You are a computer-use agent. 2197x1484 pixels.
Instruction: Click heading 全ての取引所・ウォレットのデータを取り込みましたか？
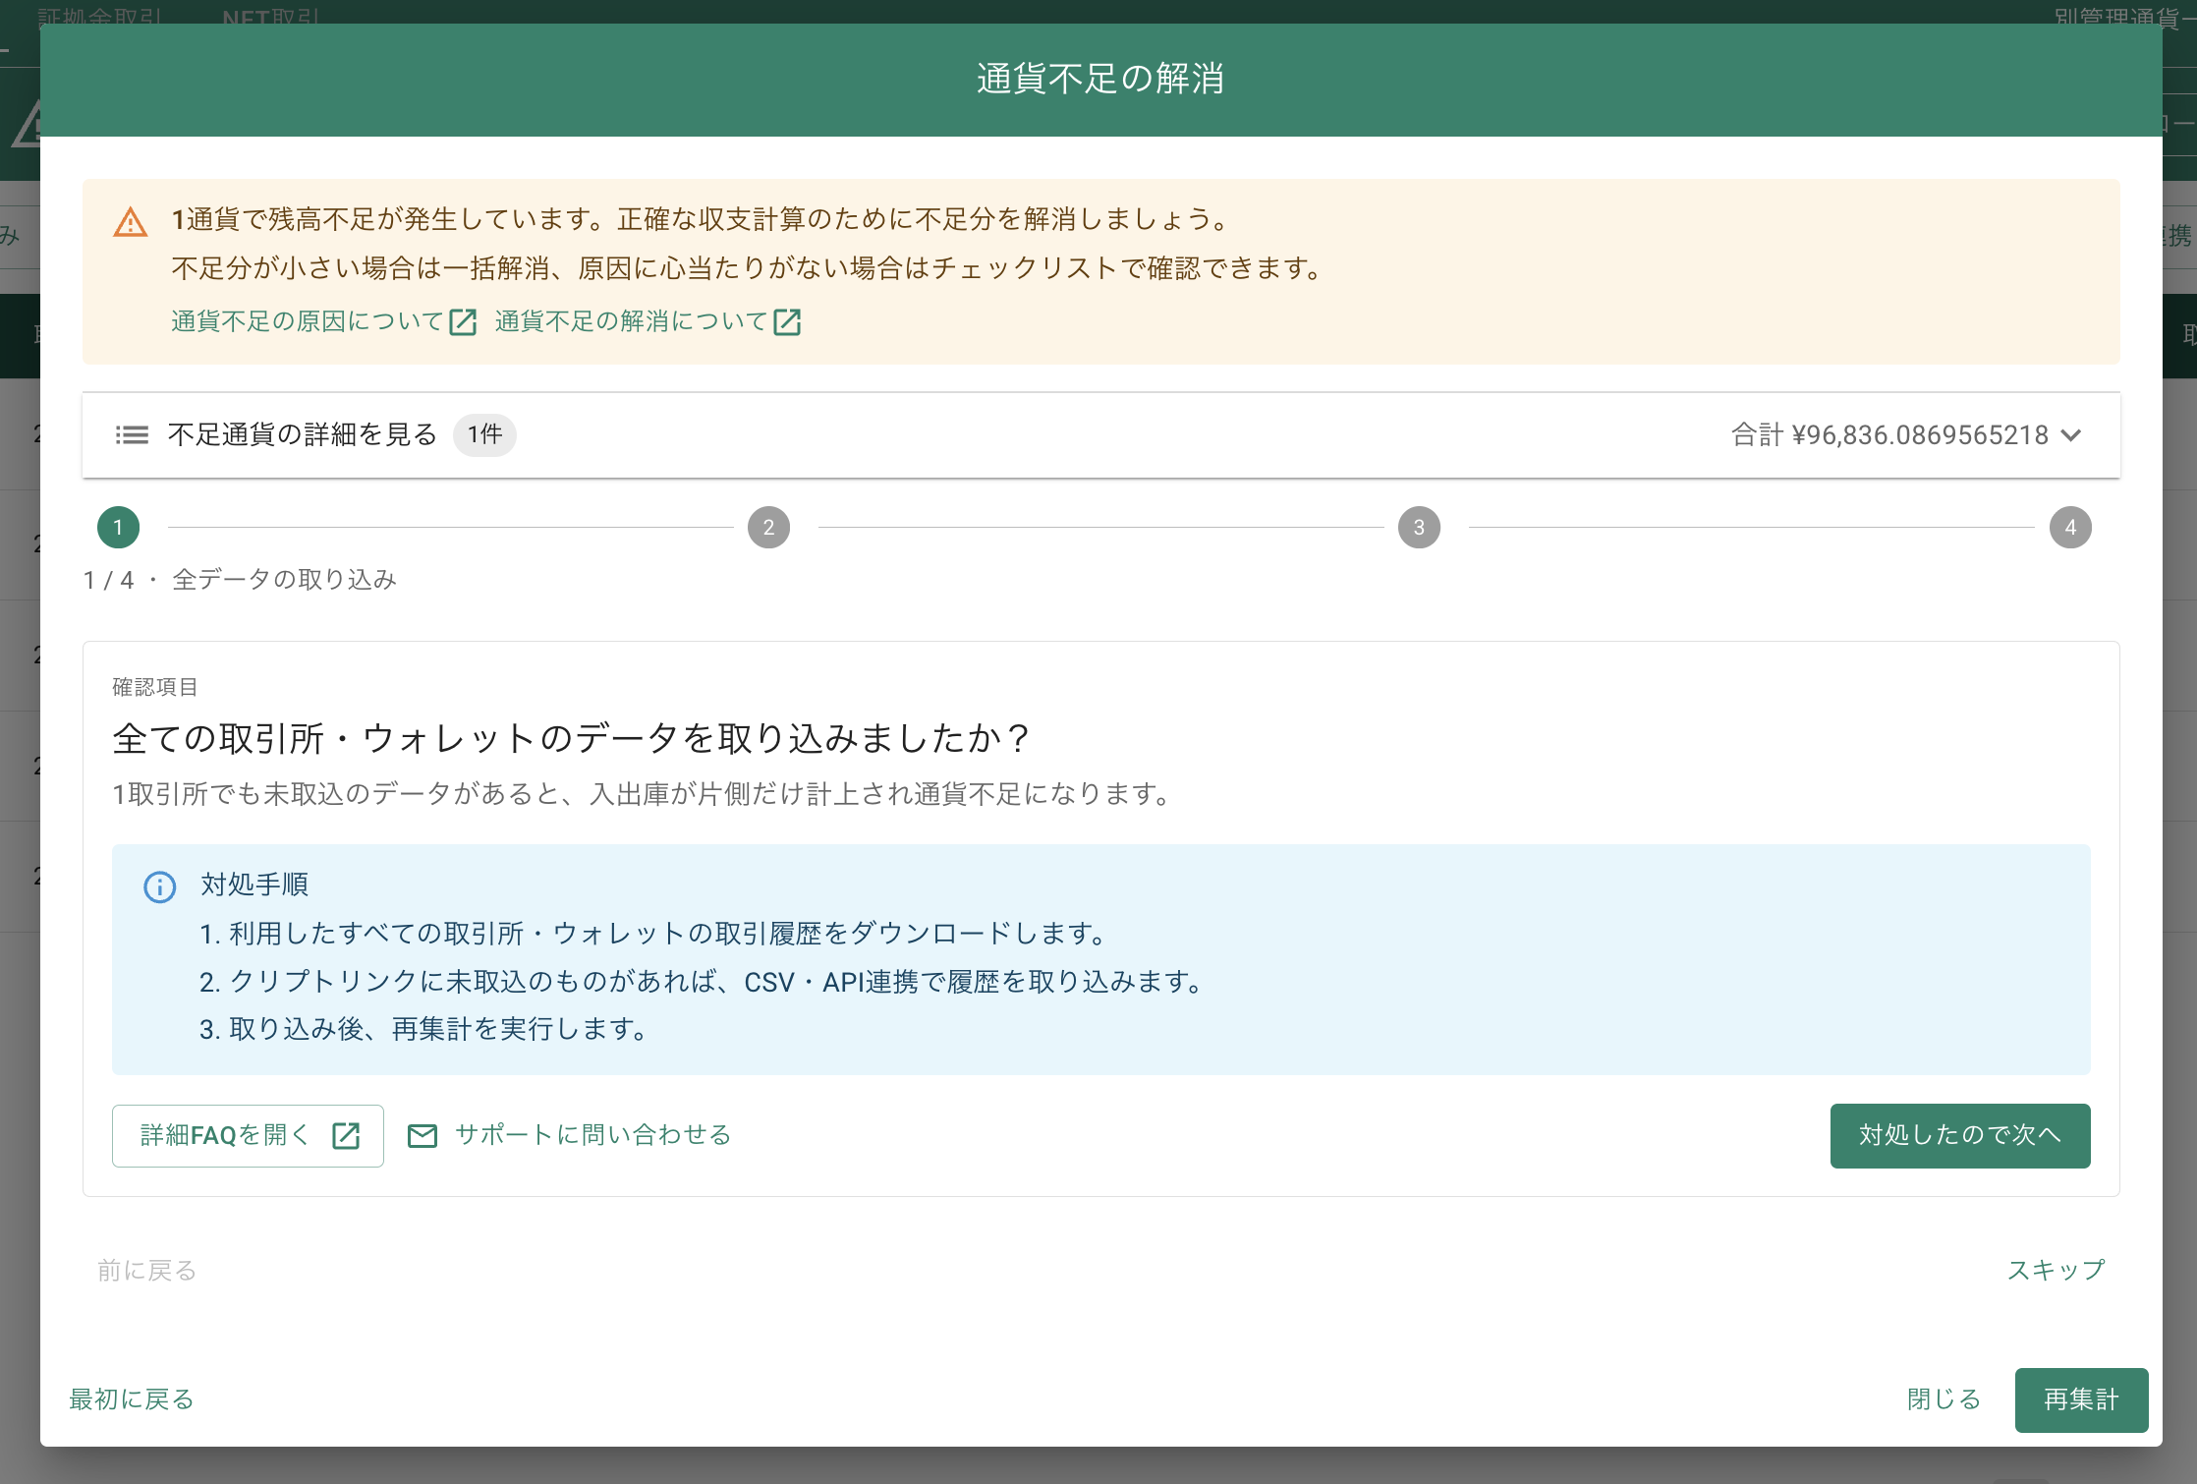[x=573, y=738]
